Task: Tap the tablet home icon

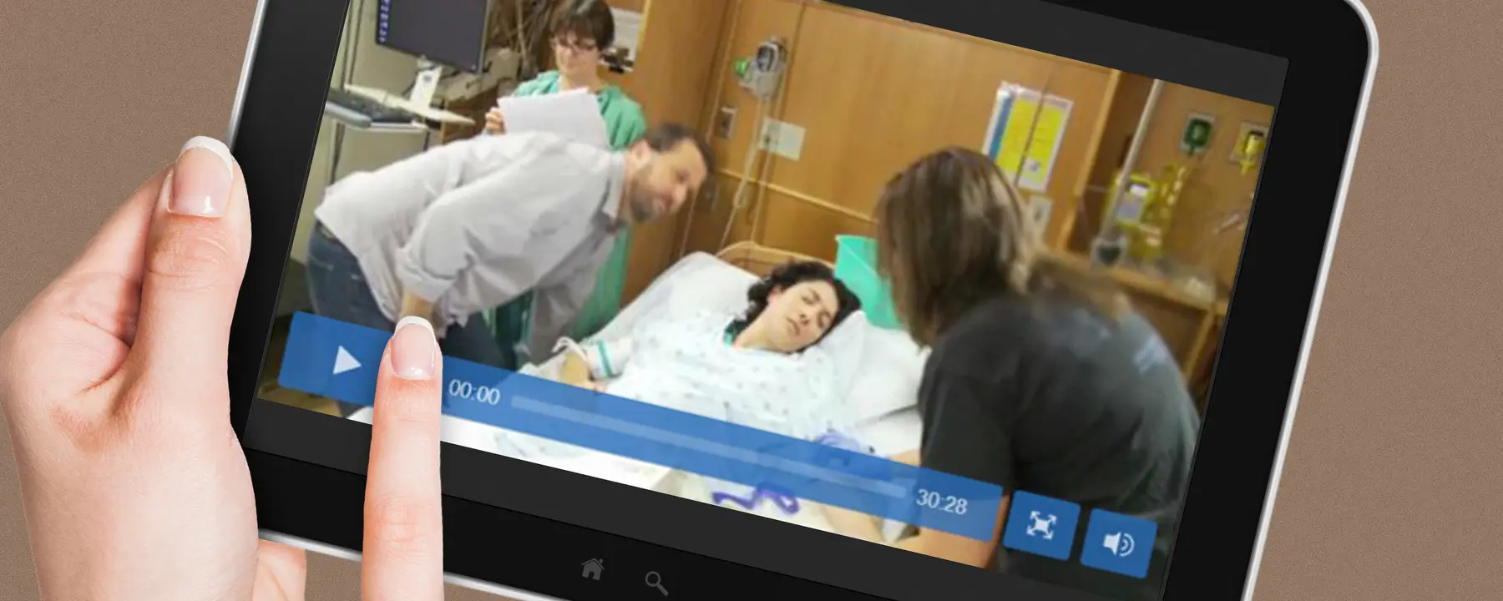Action: pyautogui.click(x=592, y=569)
